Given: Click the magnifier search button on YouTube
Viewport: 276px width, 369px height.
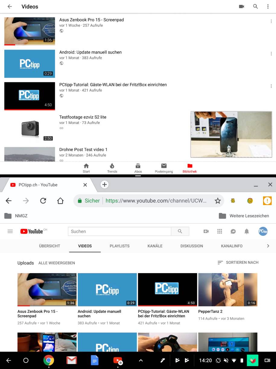Looking at the screenshot, I should [x=180, y=231].
